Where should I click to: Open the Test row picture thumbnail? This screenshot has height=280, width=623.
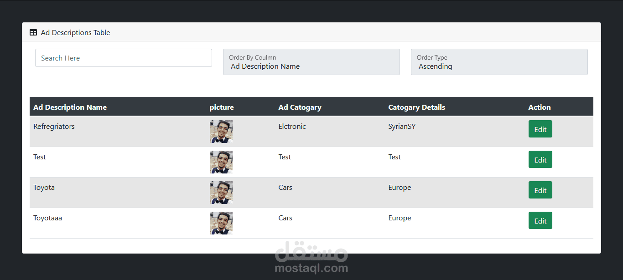tap(221, 162)
